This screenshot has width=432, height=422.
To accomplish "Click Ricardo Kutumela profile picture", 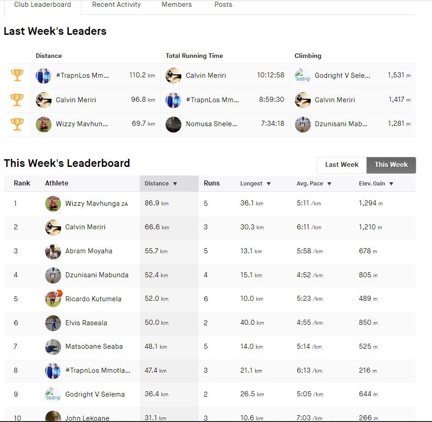I will coord(53,299).
